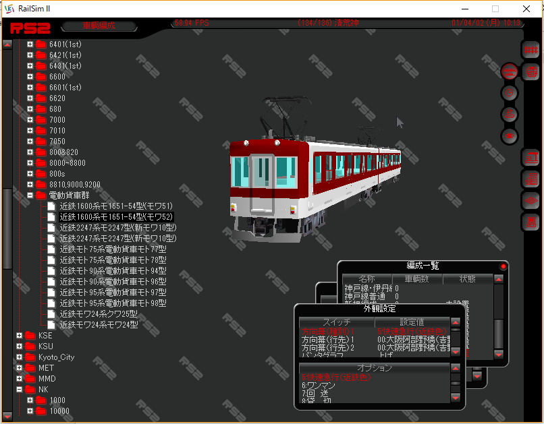Click the station platform round icon

click(510, 115)
